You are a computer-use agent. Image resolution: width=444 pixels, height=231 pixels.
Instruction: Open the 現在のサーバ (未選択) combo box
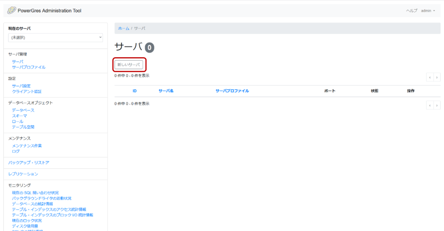point(55,37)
